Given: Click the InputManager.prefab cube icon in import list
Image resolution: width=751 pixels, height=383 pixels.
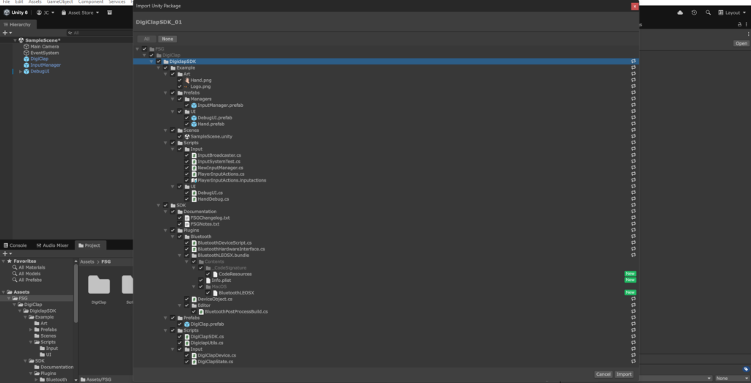Looking at the screenshot, I should (x=194, y=105).
